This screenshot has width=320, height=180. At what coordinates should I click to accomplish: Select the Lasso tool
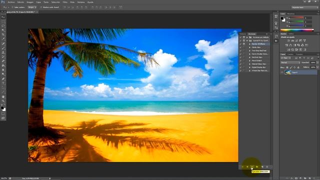point(3,26)
